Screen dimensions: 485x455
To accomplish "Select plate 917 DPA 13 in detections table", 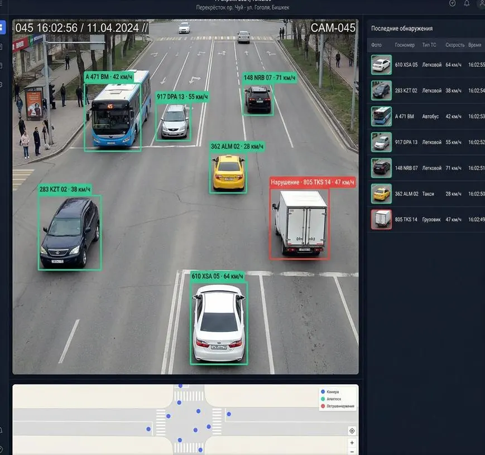I will point(406,142).
